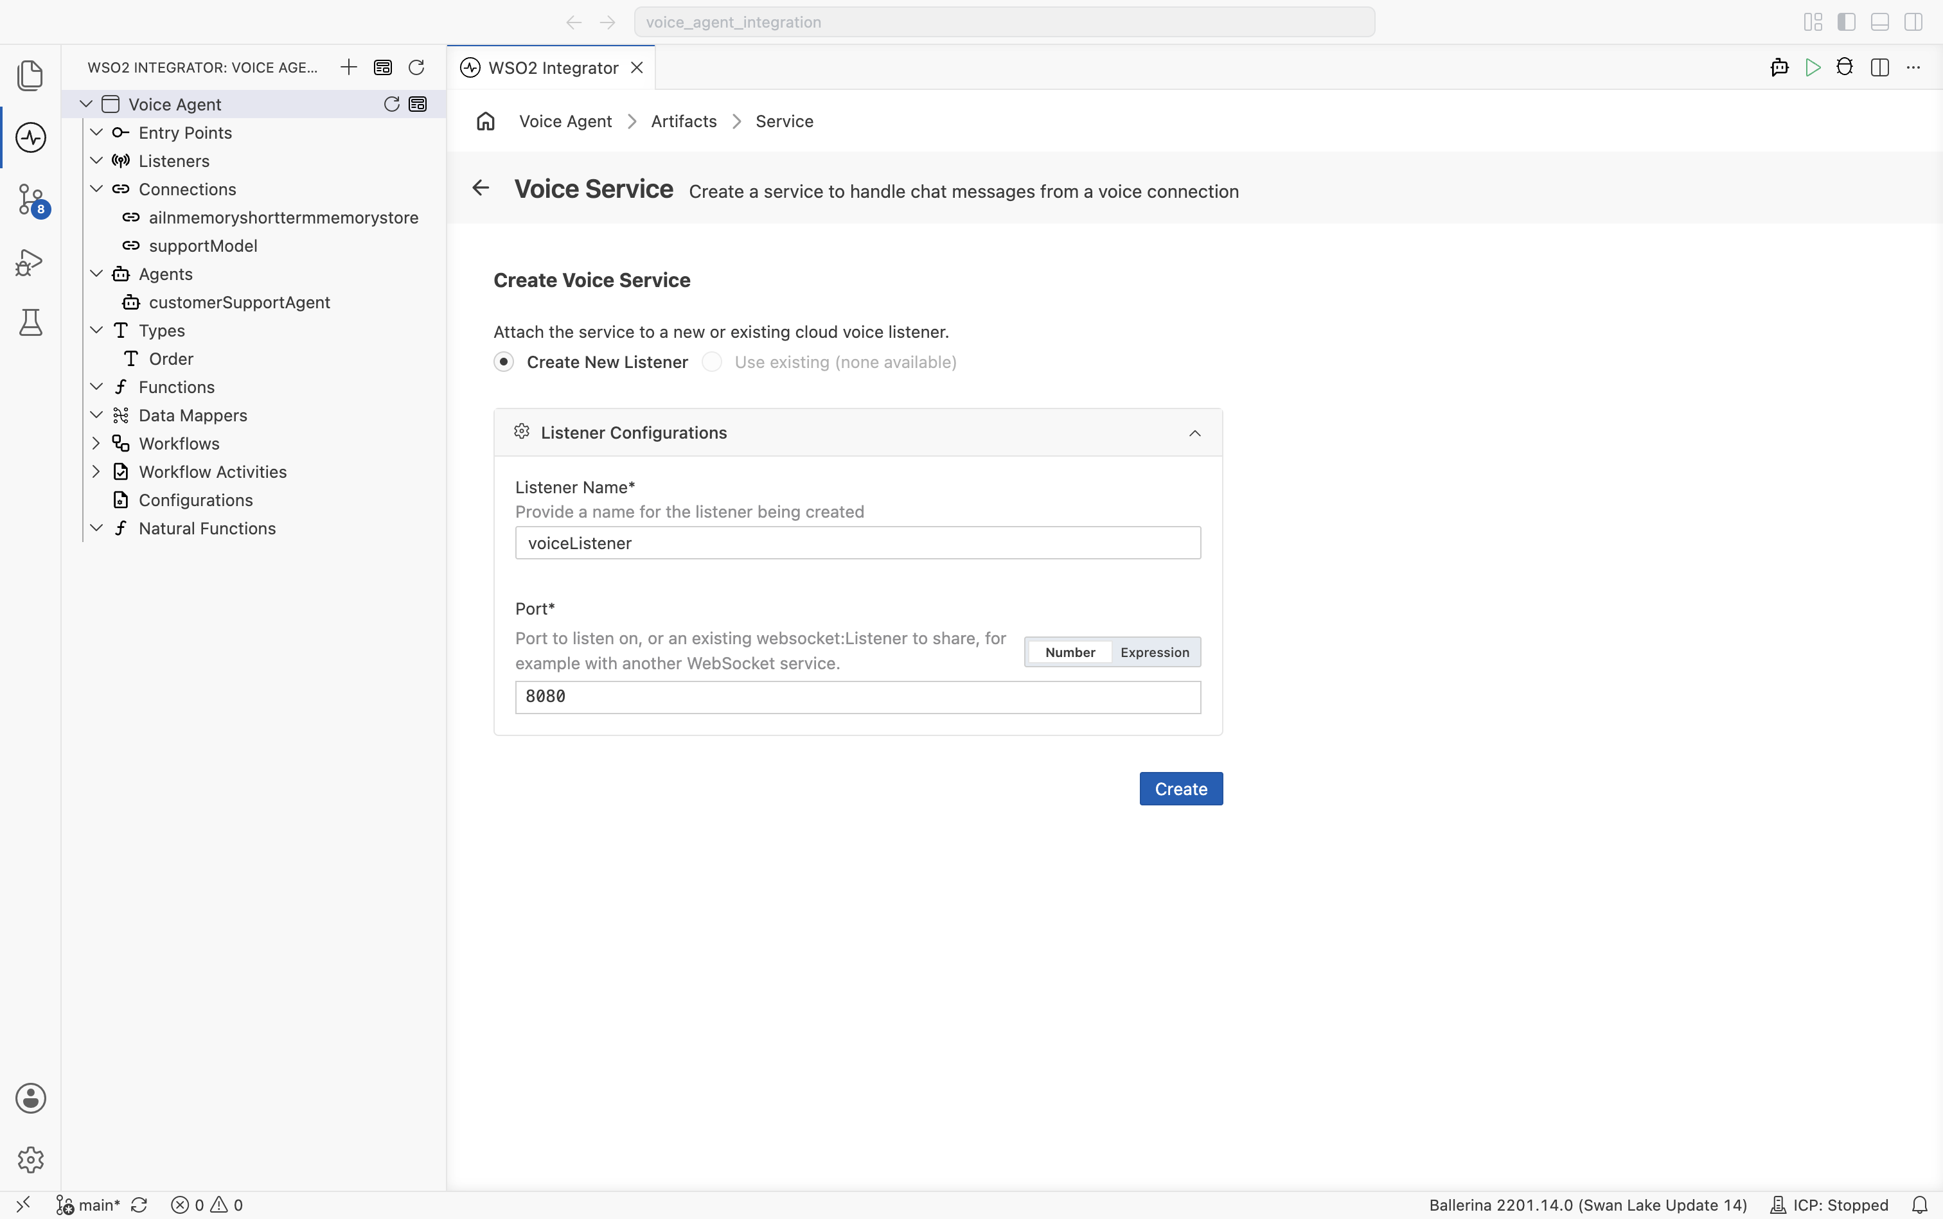1943x1219 pixels.
Task: Open the Accounts icon
Action: tap(31, 1098)
